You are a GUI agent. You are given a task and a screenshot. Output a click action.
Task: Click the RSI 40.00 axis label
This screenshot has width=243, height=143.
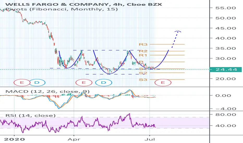coord(226,126)
